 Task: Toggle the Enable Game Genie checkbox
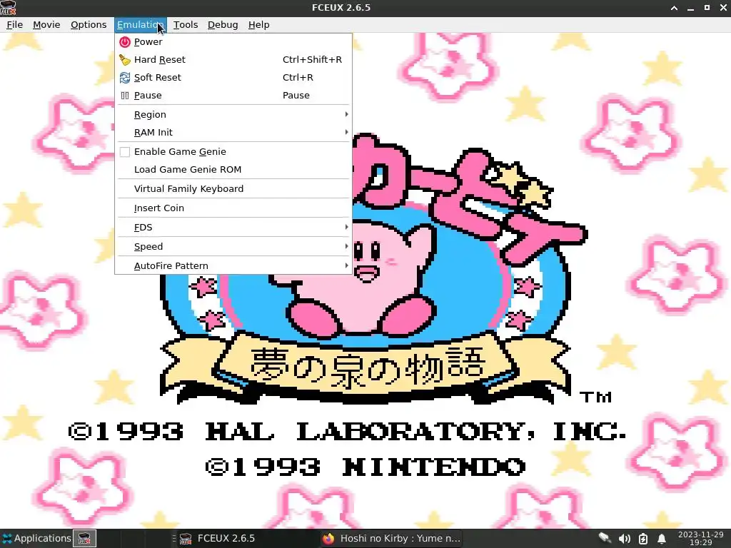(124, 152)
